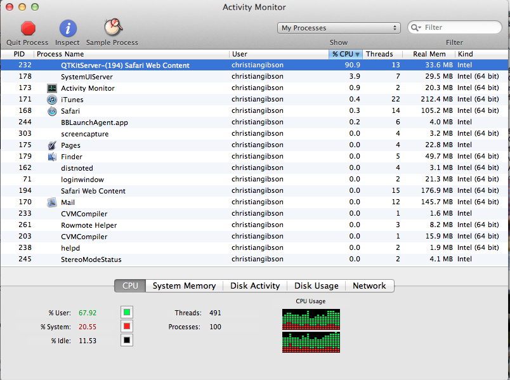This screenshot has width=510, height=380.
Task: Select CVMCompiler with PID 233
Action: tap(254, 213)
